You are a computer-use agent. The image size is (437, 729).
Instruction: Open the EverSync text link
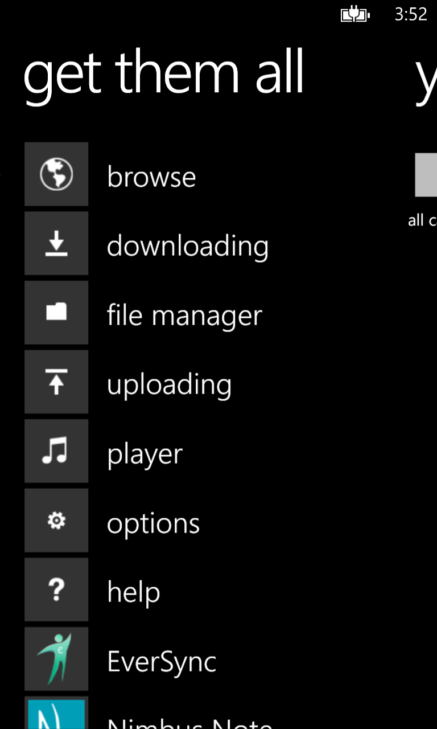(162, 662)
